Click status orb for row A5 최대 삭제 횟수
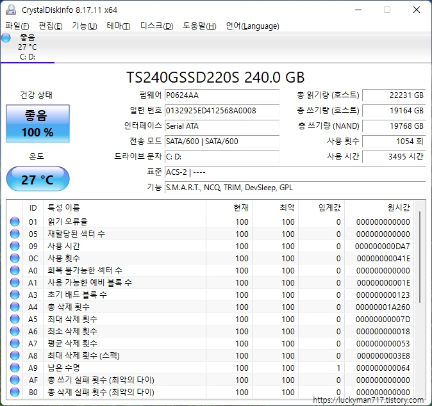Viewport: 432px width, 406px height. point(15,319)
